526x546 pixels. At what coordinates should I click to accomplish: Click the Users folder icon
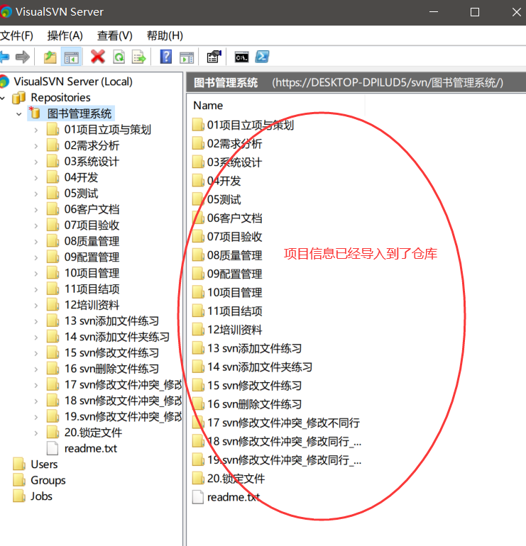(x=19, y=464)
